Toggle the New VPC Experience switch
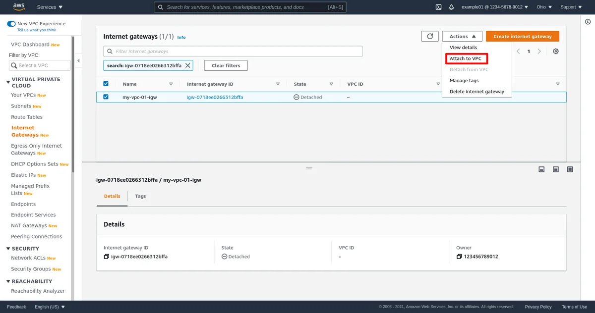 point(11,24)
